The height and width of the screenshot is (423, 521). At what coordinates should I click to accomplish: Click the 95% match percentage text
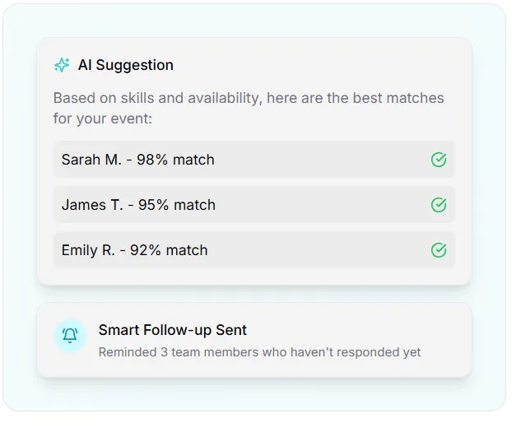(x=176, y=205)
